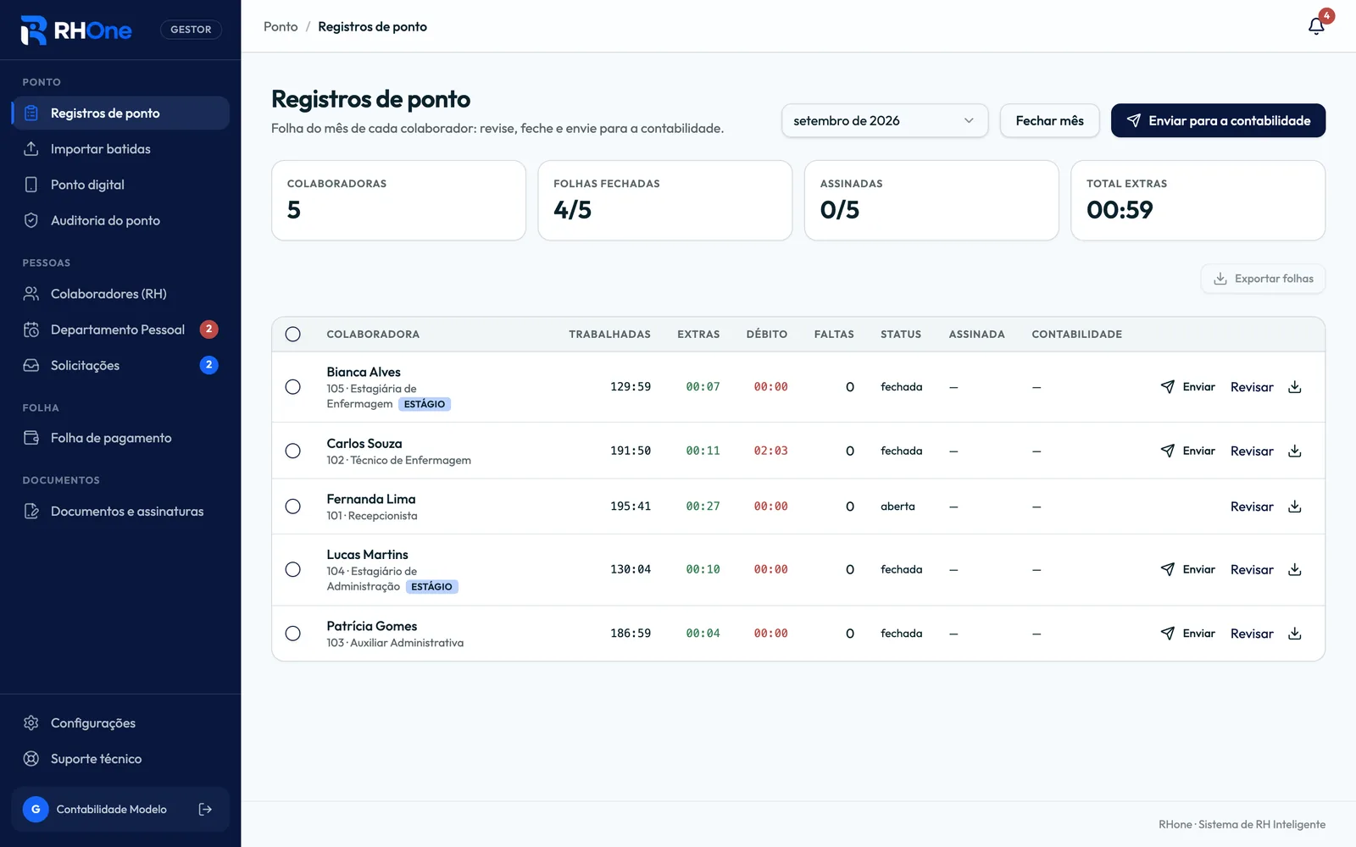Click the Auditoria do ponto shield icon

click(31, 220)
